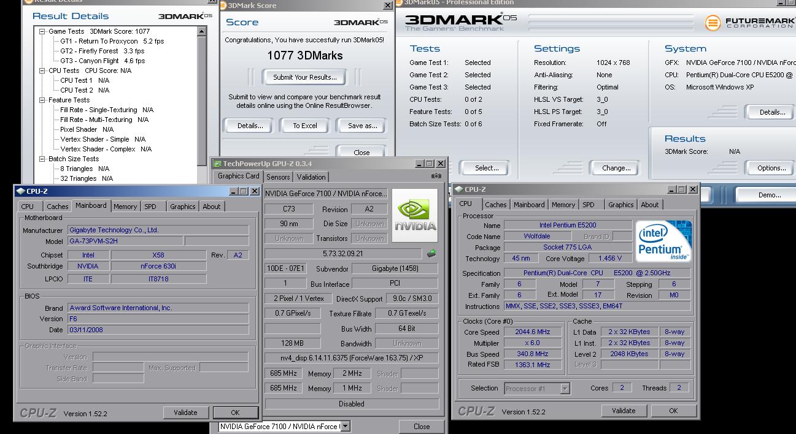Export score with To Excel button
The width and height of the screenshot is (796, 434).
305,126
